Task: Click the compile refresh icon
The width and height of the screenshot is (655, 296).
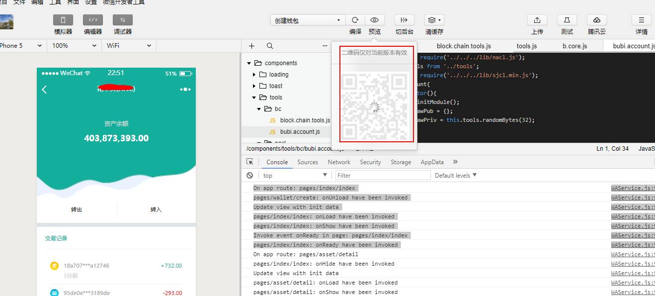Action: (x=355, y=20)
